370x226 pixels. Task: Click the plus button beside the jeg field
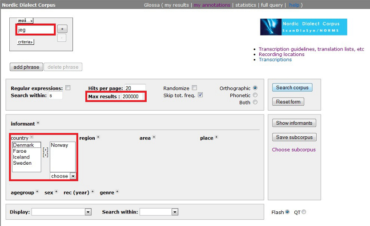62,29
